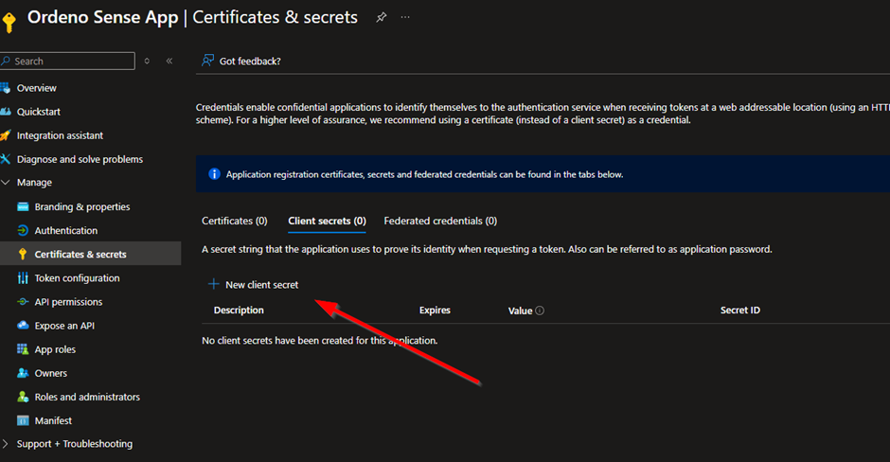Click the App roles grid icon
The width and height of the screenshot is (890, 462).
tap(23, 349)
